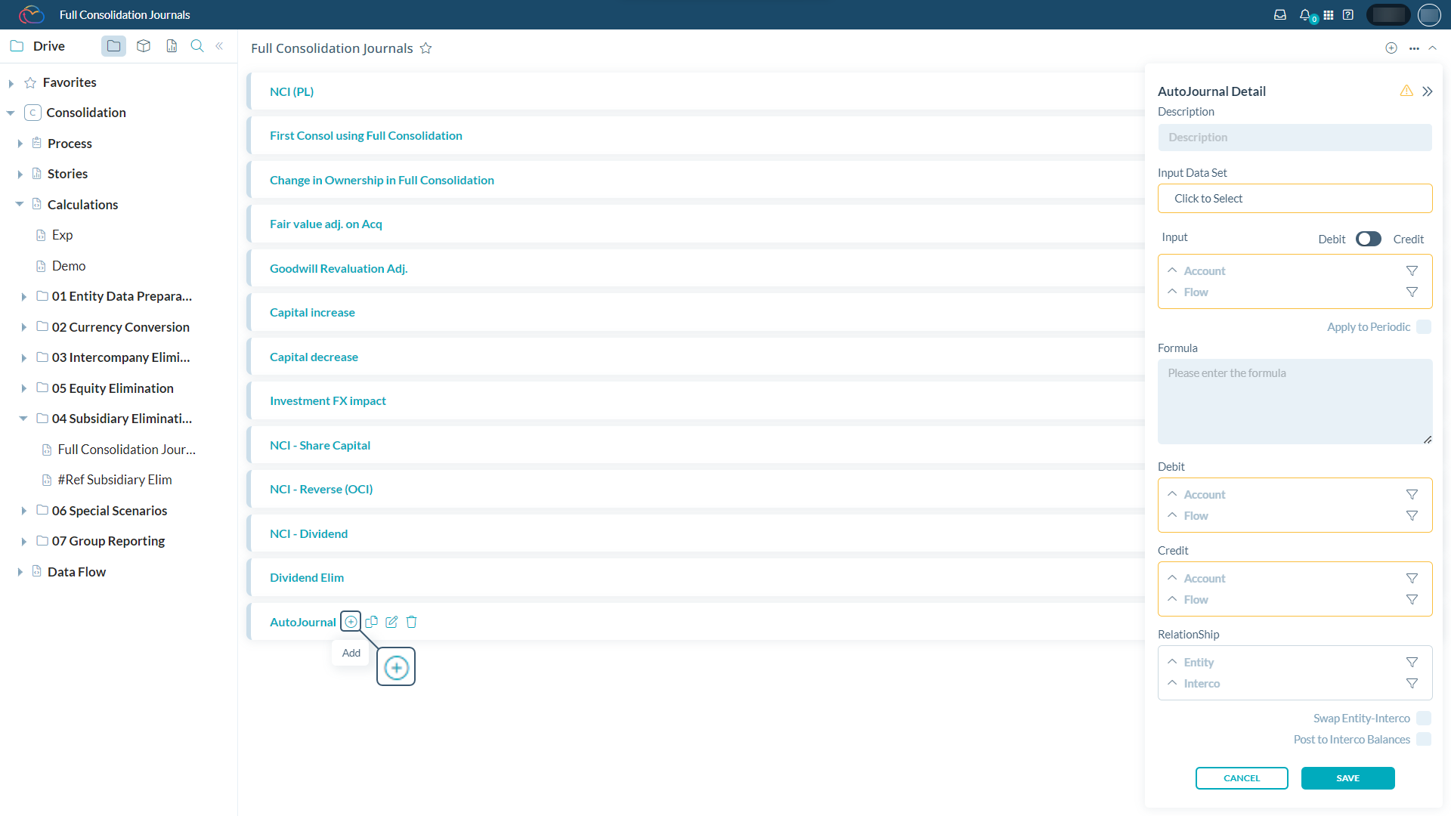Expand the 06 Special Scenarios folder

coord(23,511)
